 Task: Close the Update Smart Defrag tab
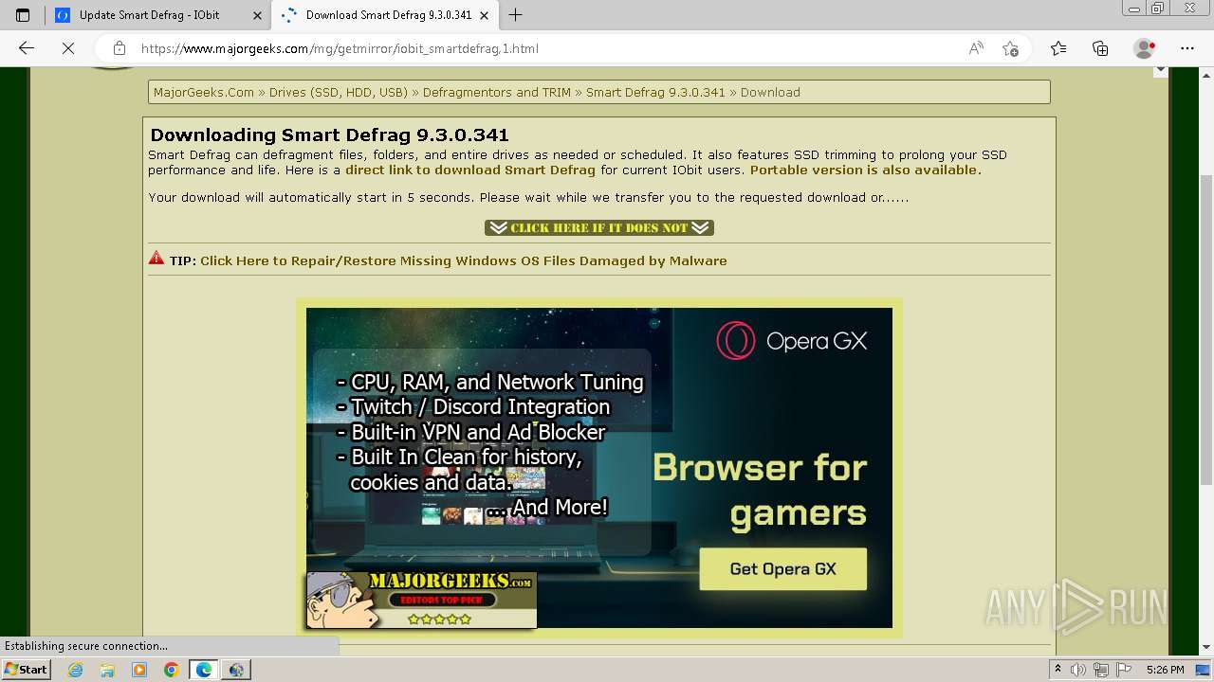pyautogui.click(x=257, y=15)
